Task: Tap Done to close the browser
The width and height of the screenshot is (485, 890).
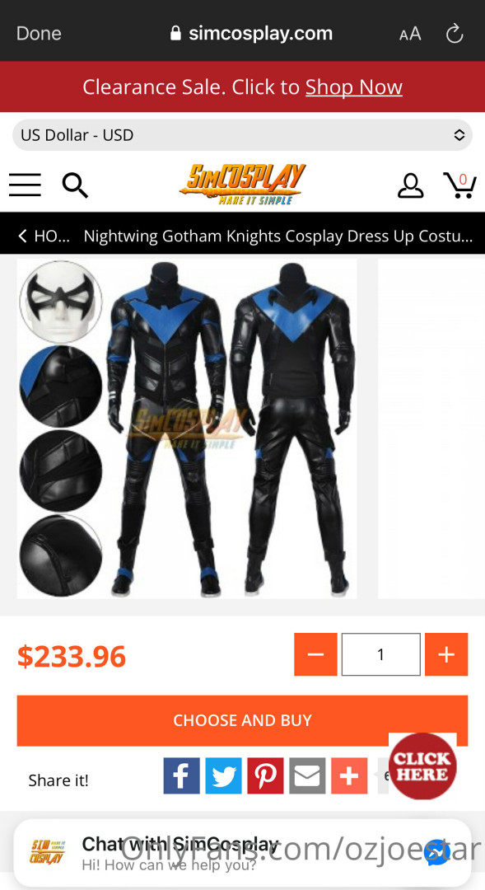Action: 39,34
